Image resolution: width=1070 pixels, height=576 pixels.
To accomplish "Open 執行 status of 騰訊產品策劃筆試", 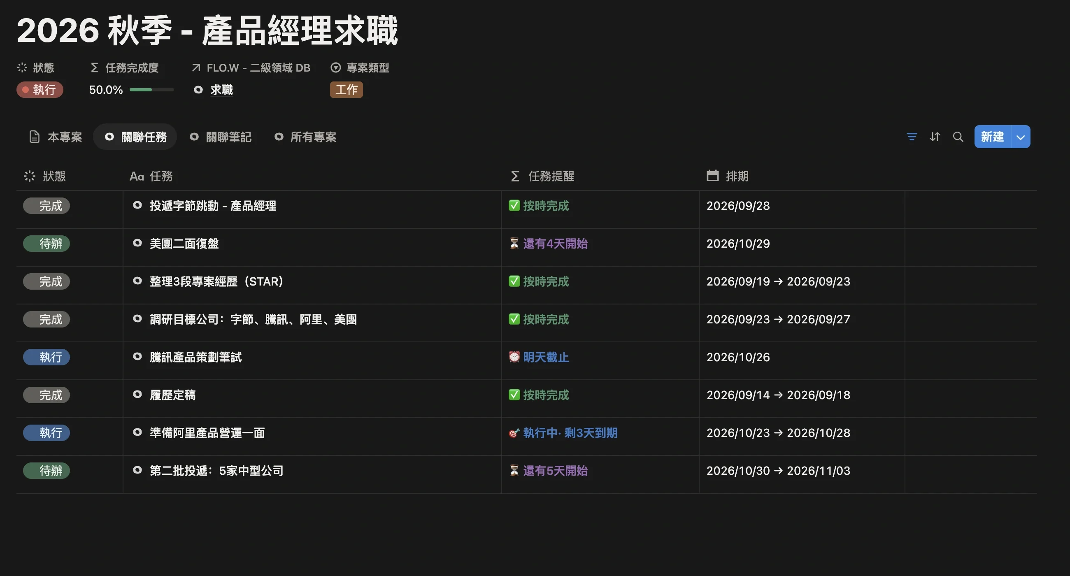I will click(x=47, y=357).
